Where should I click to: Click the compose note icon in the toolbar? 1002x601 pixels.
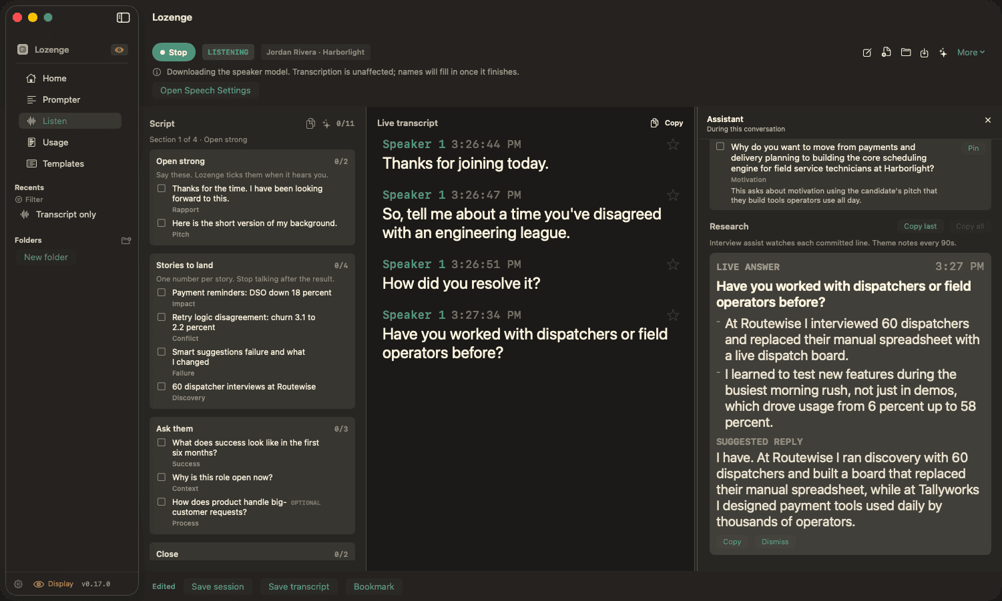click(866, 53)
